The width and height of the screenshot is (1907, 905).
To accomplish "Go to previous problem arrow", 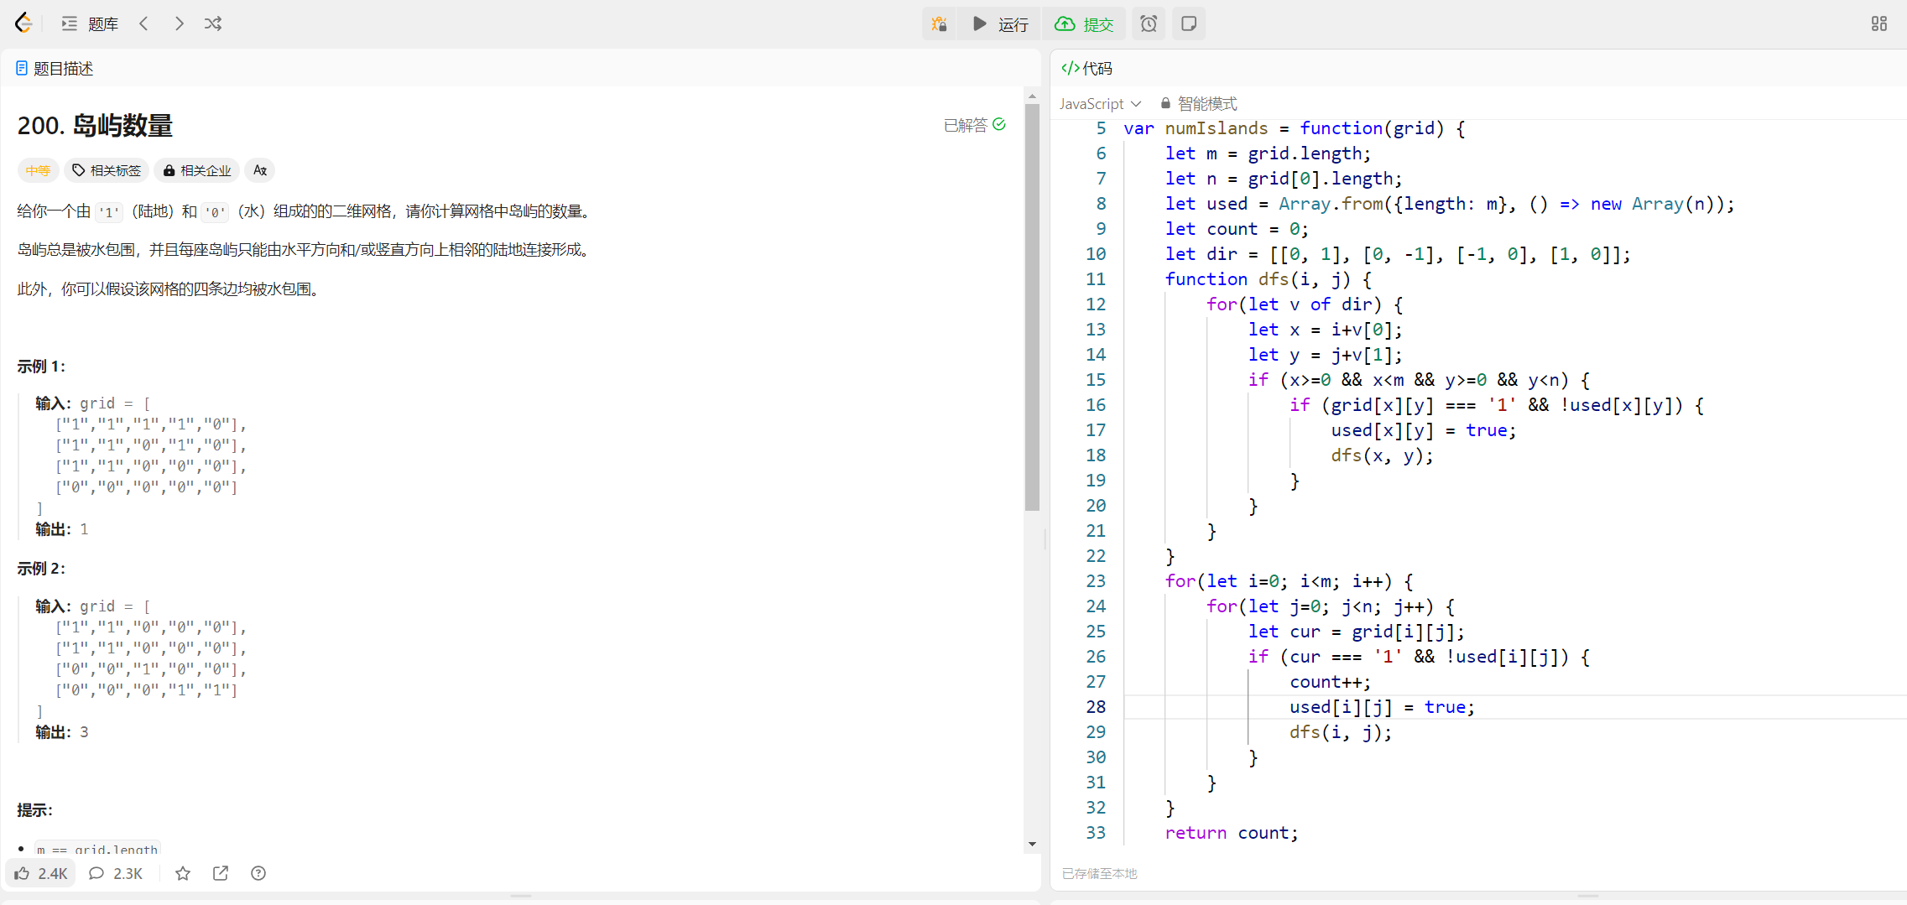I will coord(144,23).
